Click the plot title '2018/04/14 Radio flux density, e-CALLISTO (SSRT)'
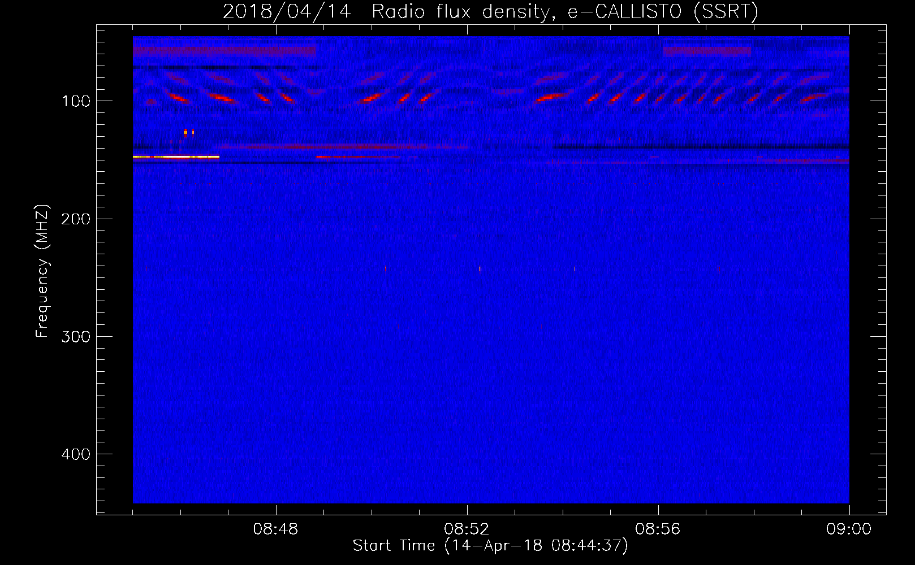The image size is (915, 565). click(x=490, y=11)
